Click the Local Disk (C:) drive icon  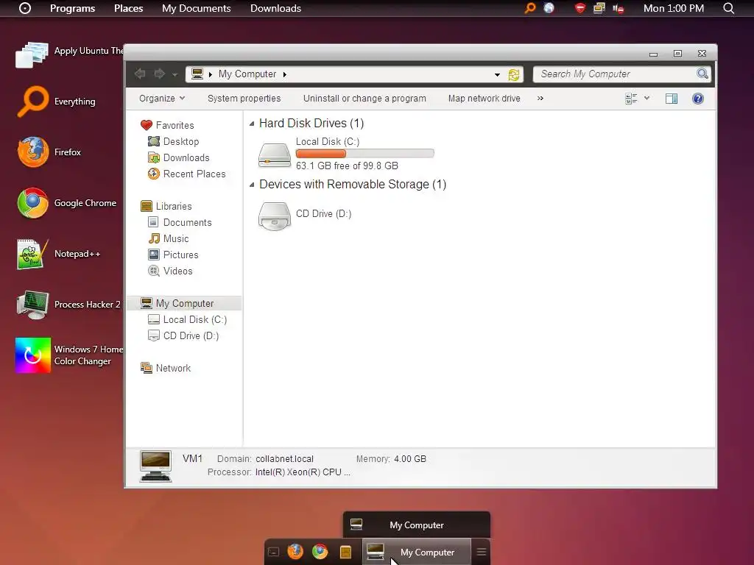[274, 154]
